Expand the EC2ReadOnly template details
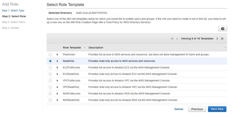The height and width of the screenshot is (117, 232). click(x=57, y=74)
